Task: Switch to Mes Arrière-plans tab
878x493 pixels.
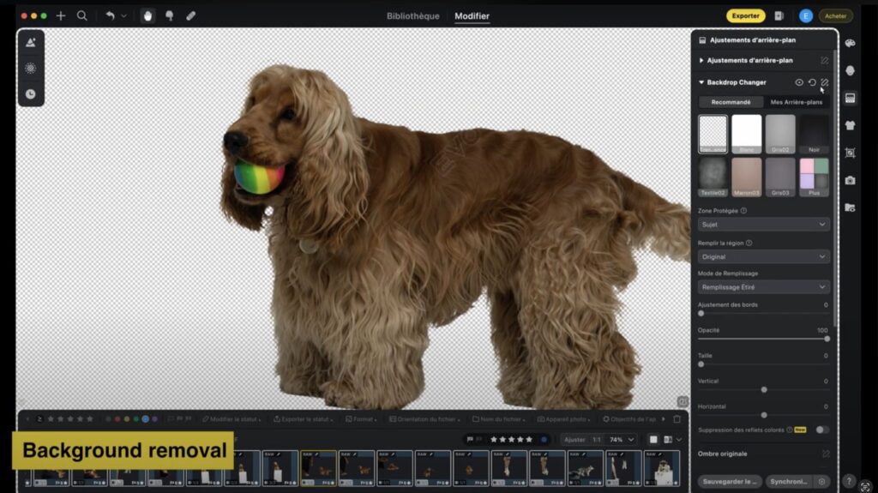Action: 796,102
